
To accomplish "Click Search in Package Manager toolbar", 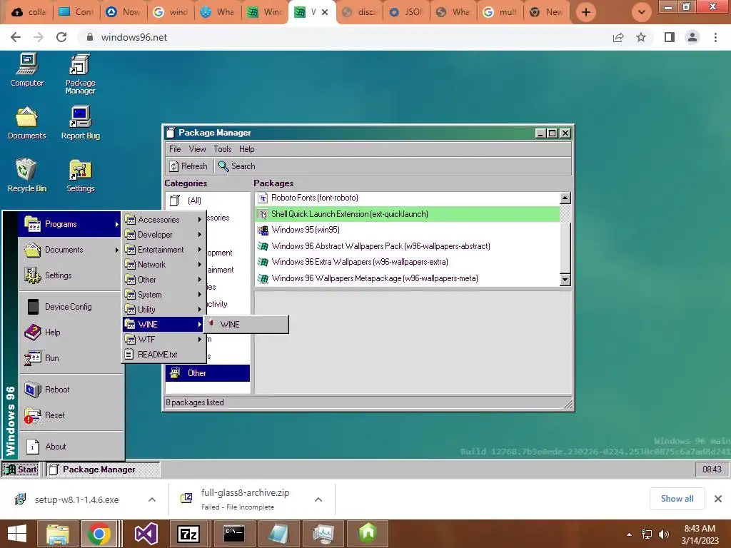I will click(236, 166).
